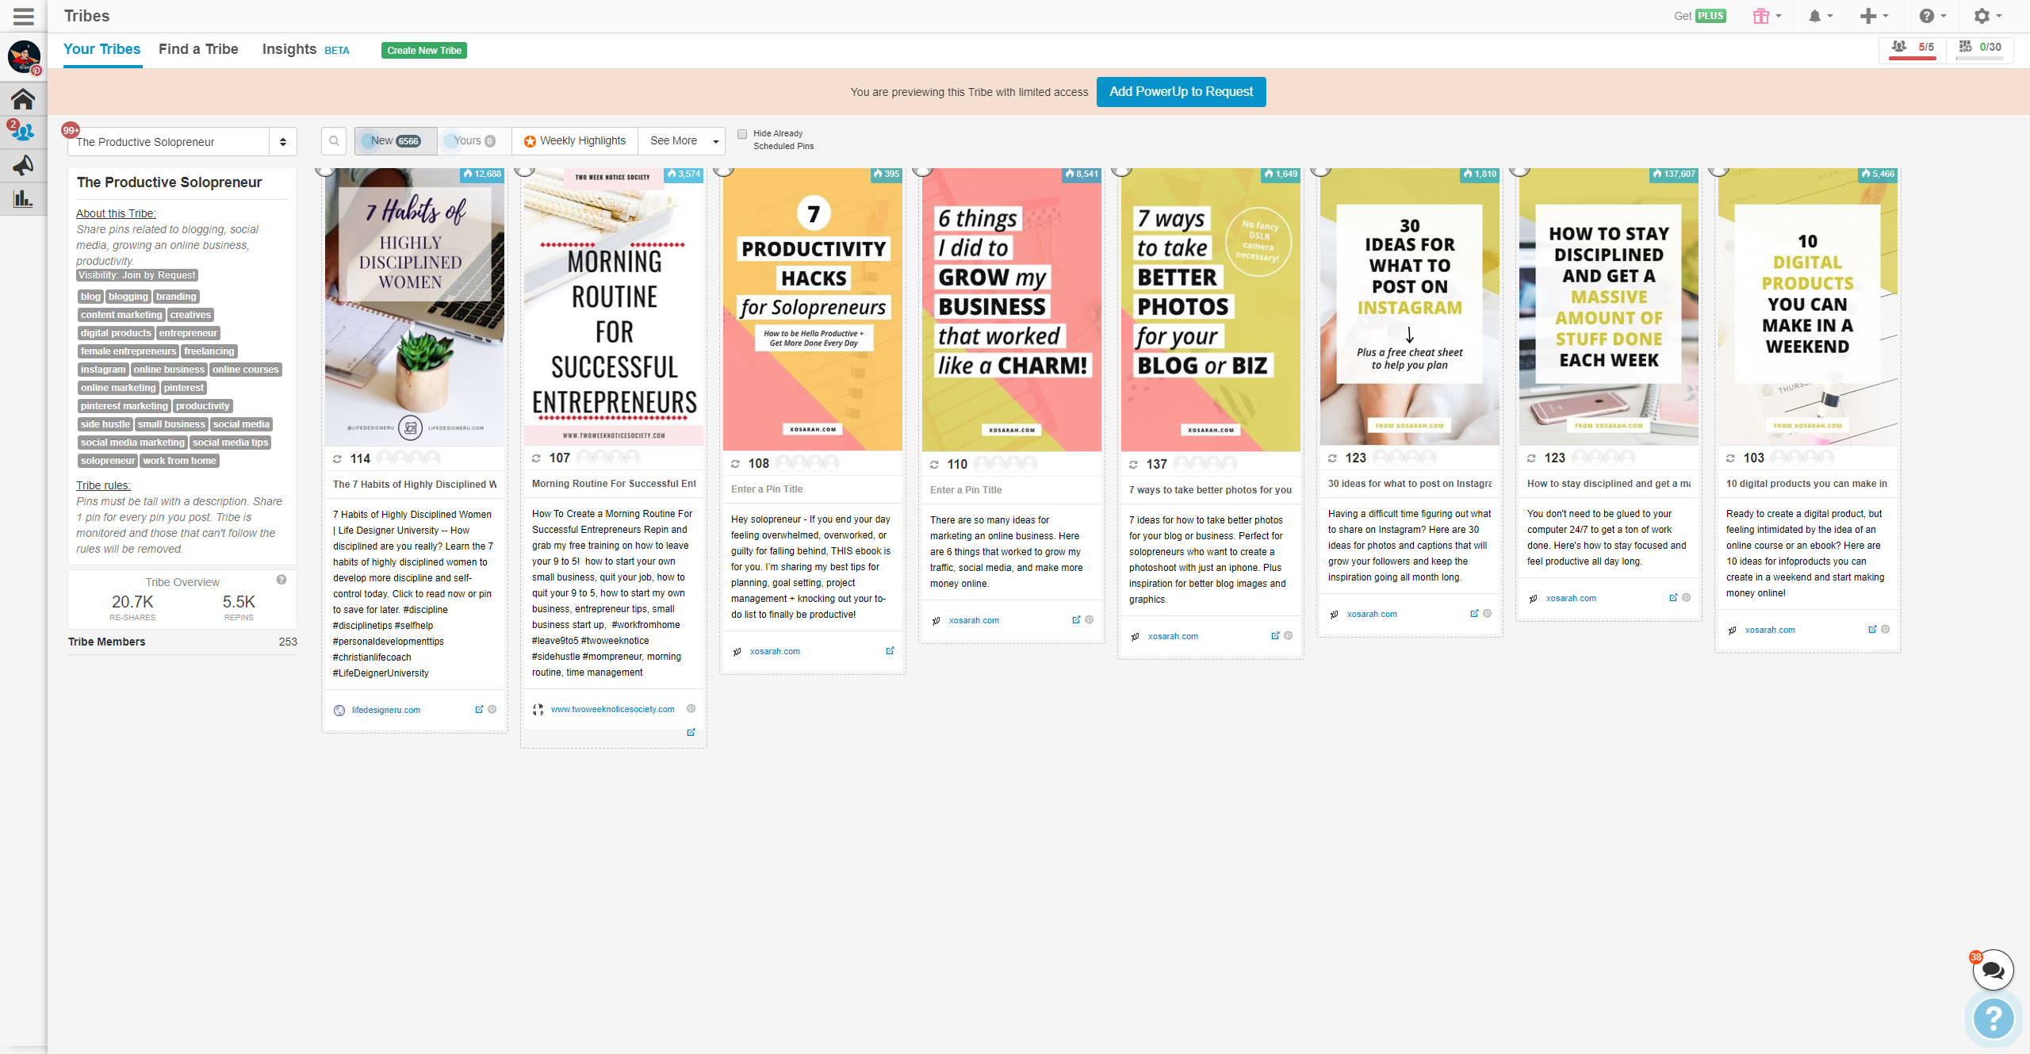Select the 7 Habits pin circle
The height and width of the screenshot is (1054, 2030).
(x=325, y=170)
